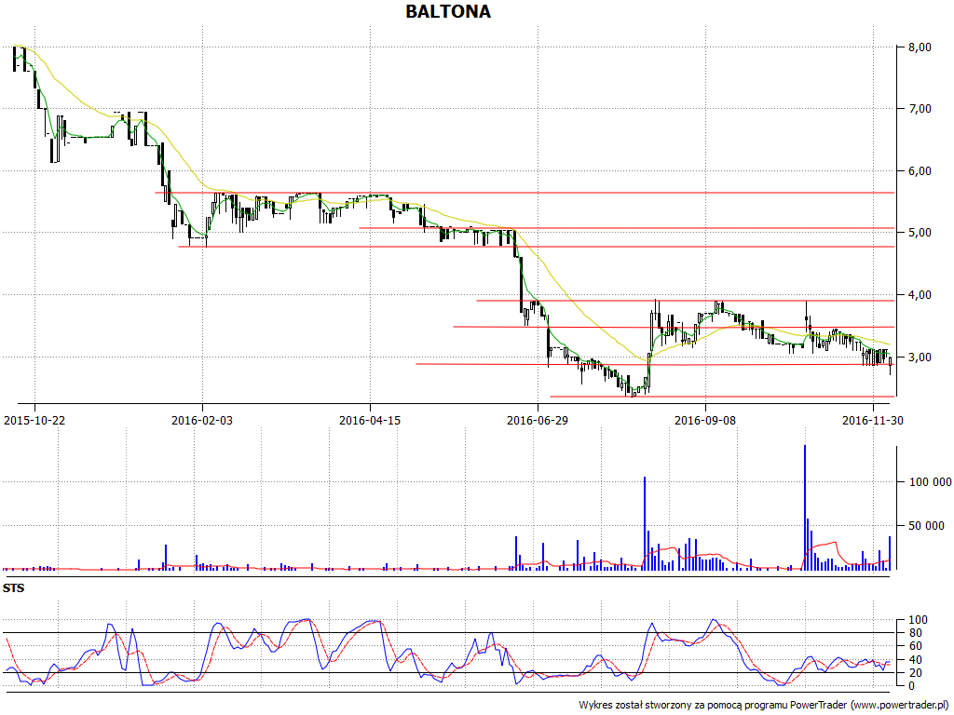This screenshot has width=954, height=715.
Task: Click the BALTONA chart title
Action: [448, 11]
